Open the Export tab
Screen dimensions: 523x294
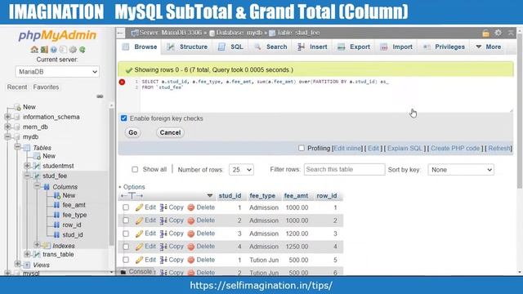point(354,47)
